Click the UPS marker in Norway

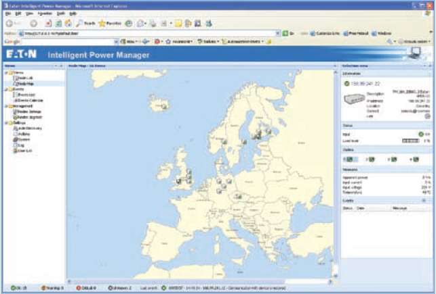point(224,142)
